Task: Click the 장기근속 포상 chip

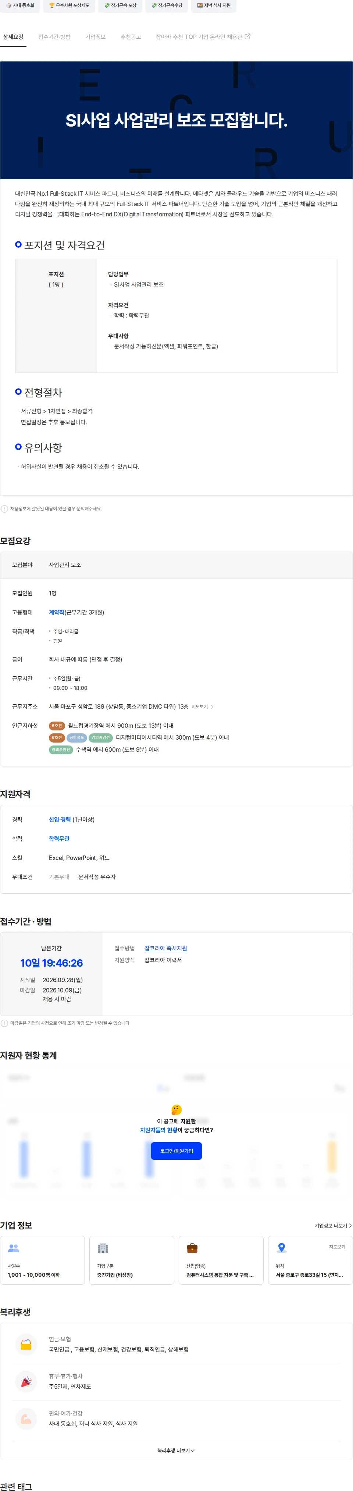Action: (x=120, y=5)
